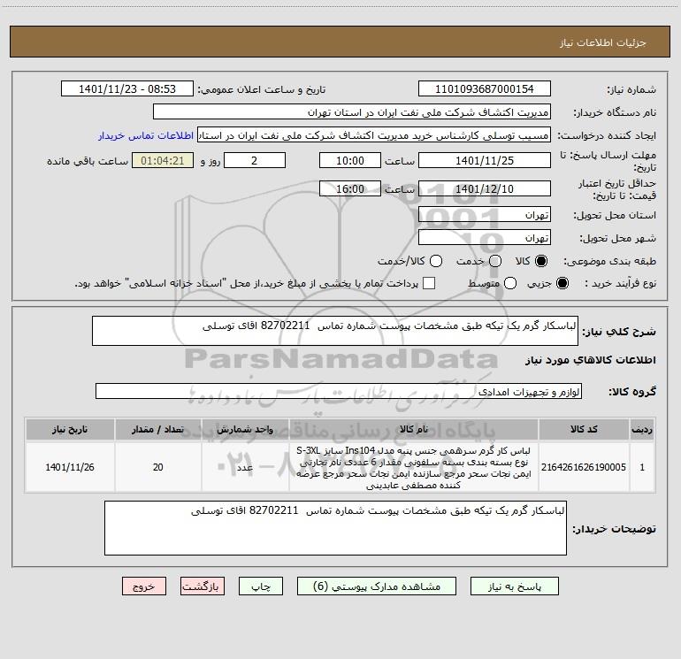Screen dimensions: 681x659
Task: Click the کد کالا column header
Action: pyautogui.click(x=584, y=429)
